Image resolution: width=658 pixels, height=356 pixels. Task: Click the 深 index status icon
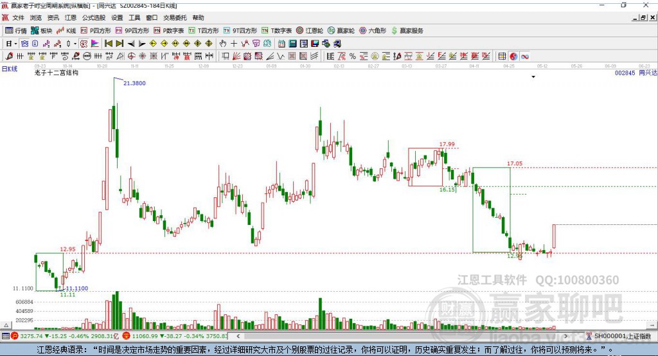[x=127, y=336]
